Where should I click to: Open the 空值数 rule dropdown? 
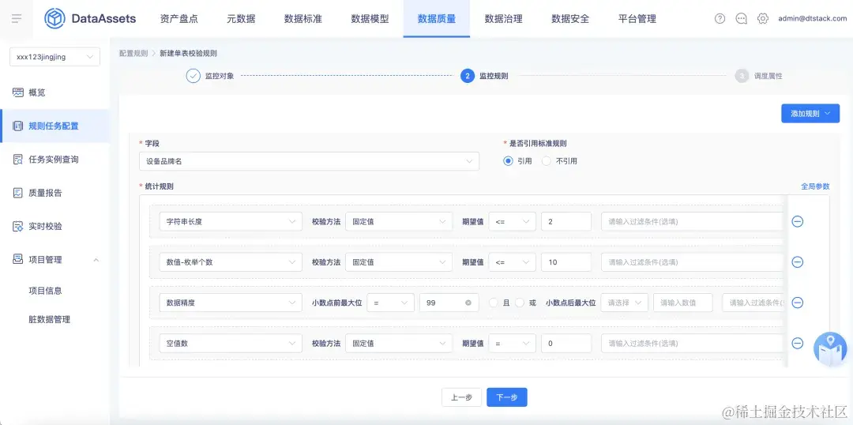[231, 343]
